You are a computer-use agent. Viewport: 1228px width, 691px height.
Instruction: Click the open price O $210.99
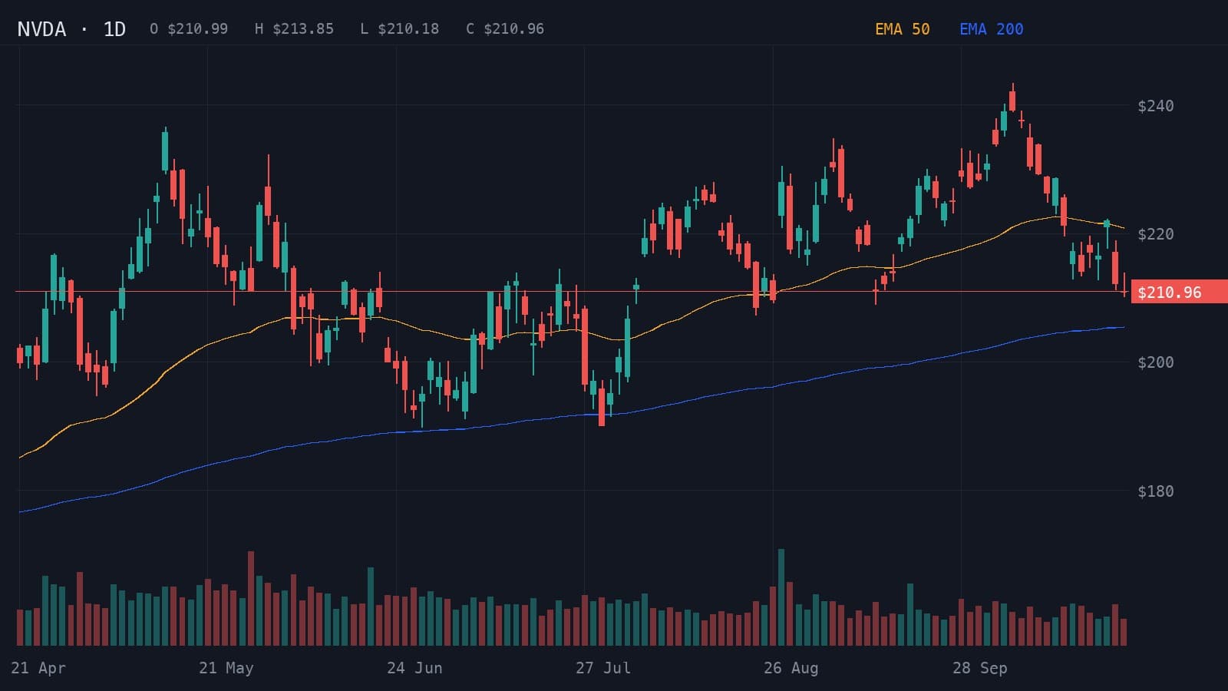(x=189, y=29)
